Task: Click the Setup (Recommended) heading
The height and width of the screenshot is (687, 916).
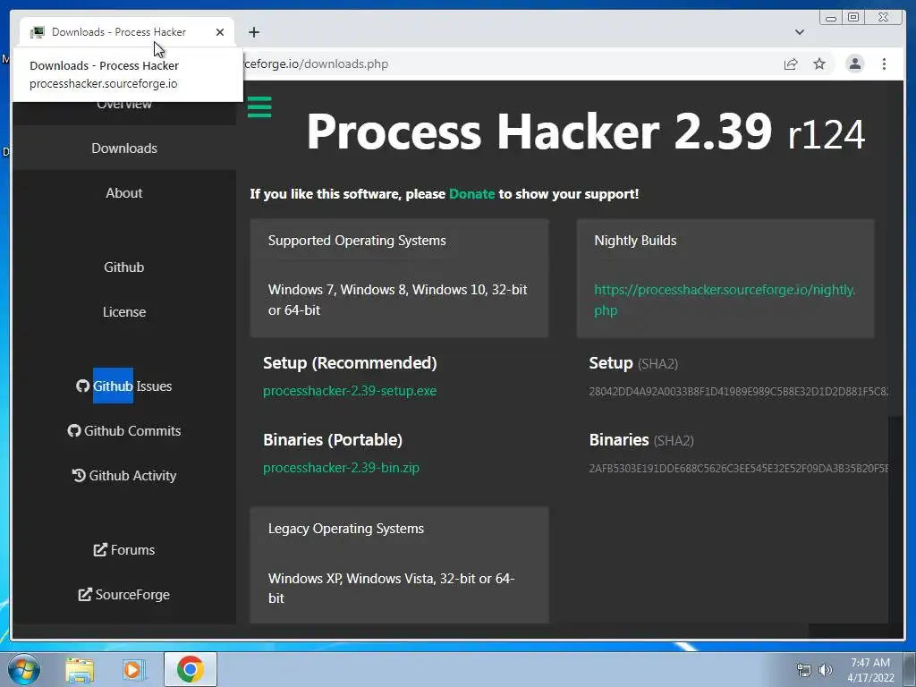Action: point(350,363)
